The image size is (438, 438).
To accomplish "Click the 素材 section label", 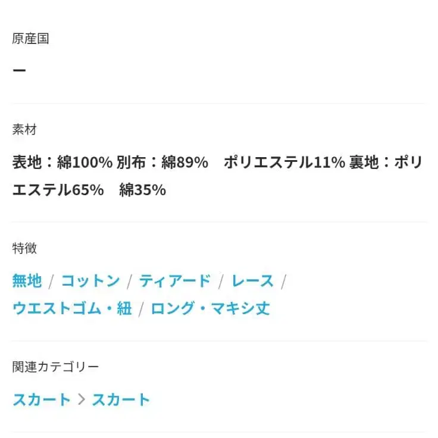I will pos(24,129).
